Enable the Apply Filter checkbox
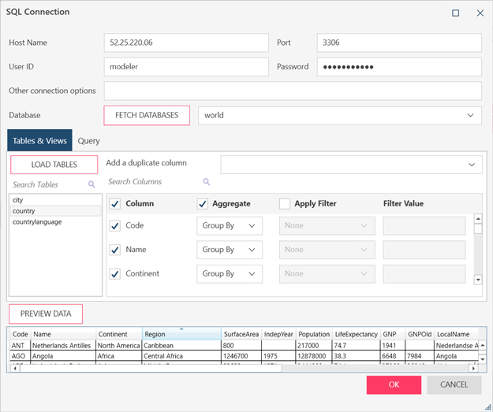 (x=284, y=203)
